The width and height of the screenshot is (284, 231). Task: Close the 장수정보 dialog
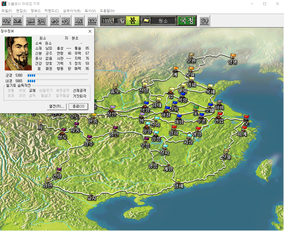pos(90,31)
